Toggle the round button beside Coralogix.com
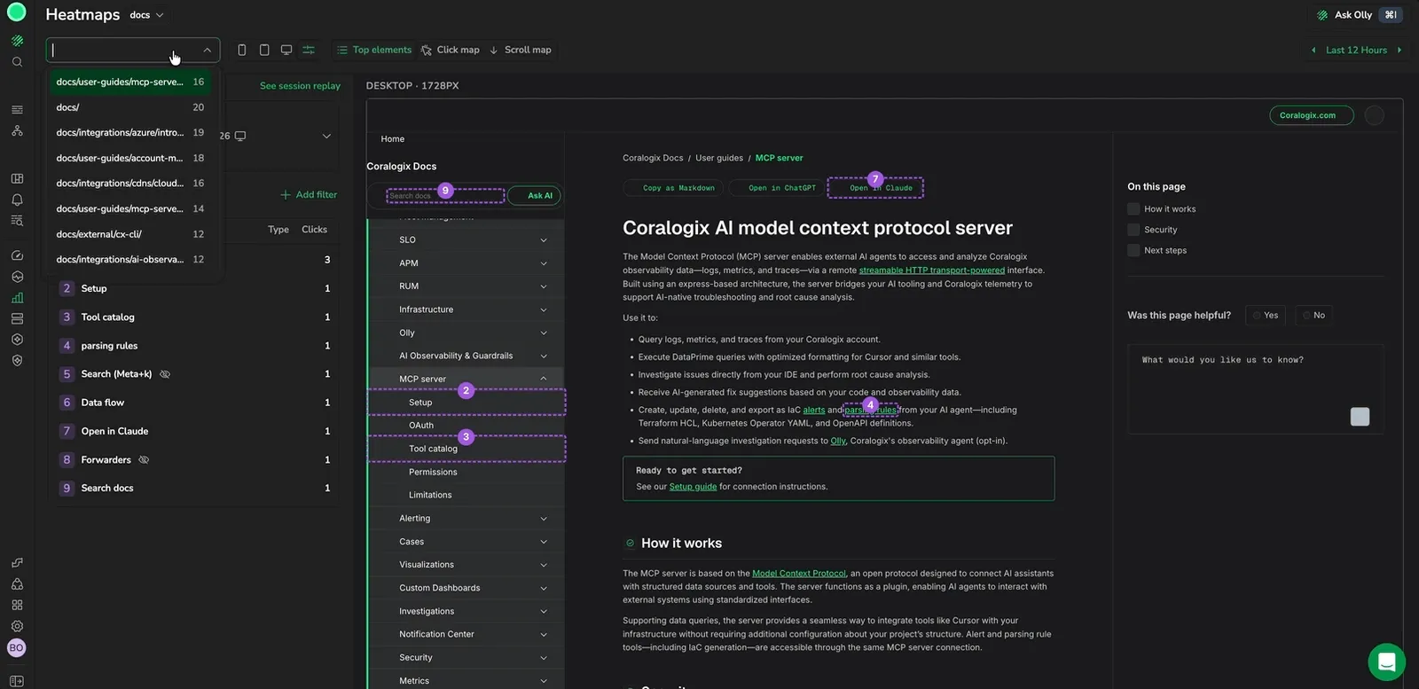Viewport: 1419px width, 689px height. pos(1375,115)
